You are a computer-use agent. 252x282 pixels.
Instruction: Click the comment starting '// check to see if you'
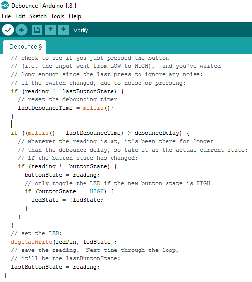pyautogui.click(x=90, y=58)
